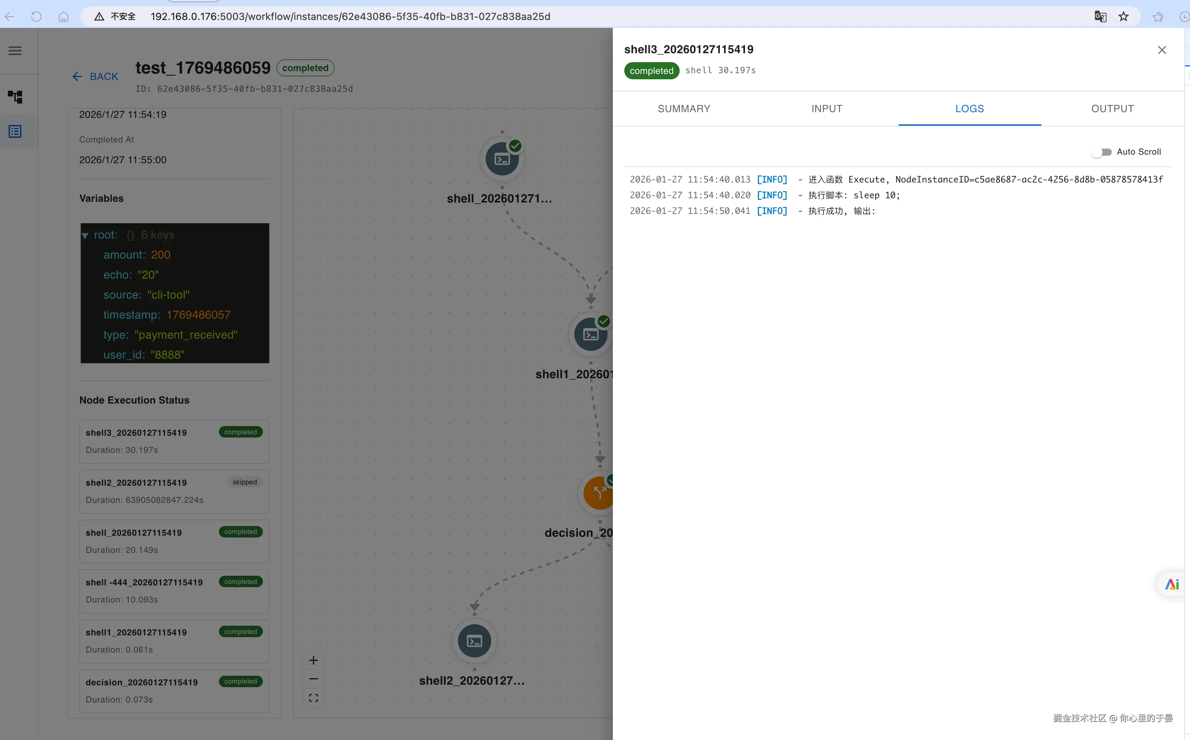Select the instances list icon in sidebar
The width and height of the screenshot is (1190, 740).
coord(15,131)
